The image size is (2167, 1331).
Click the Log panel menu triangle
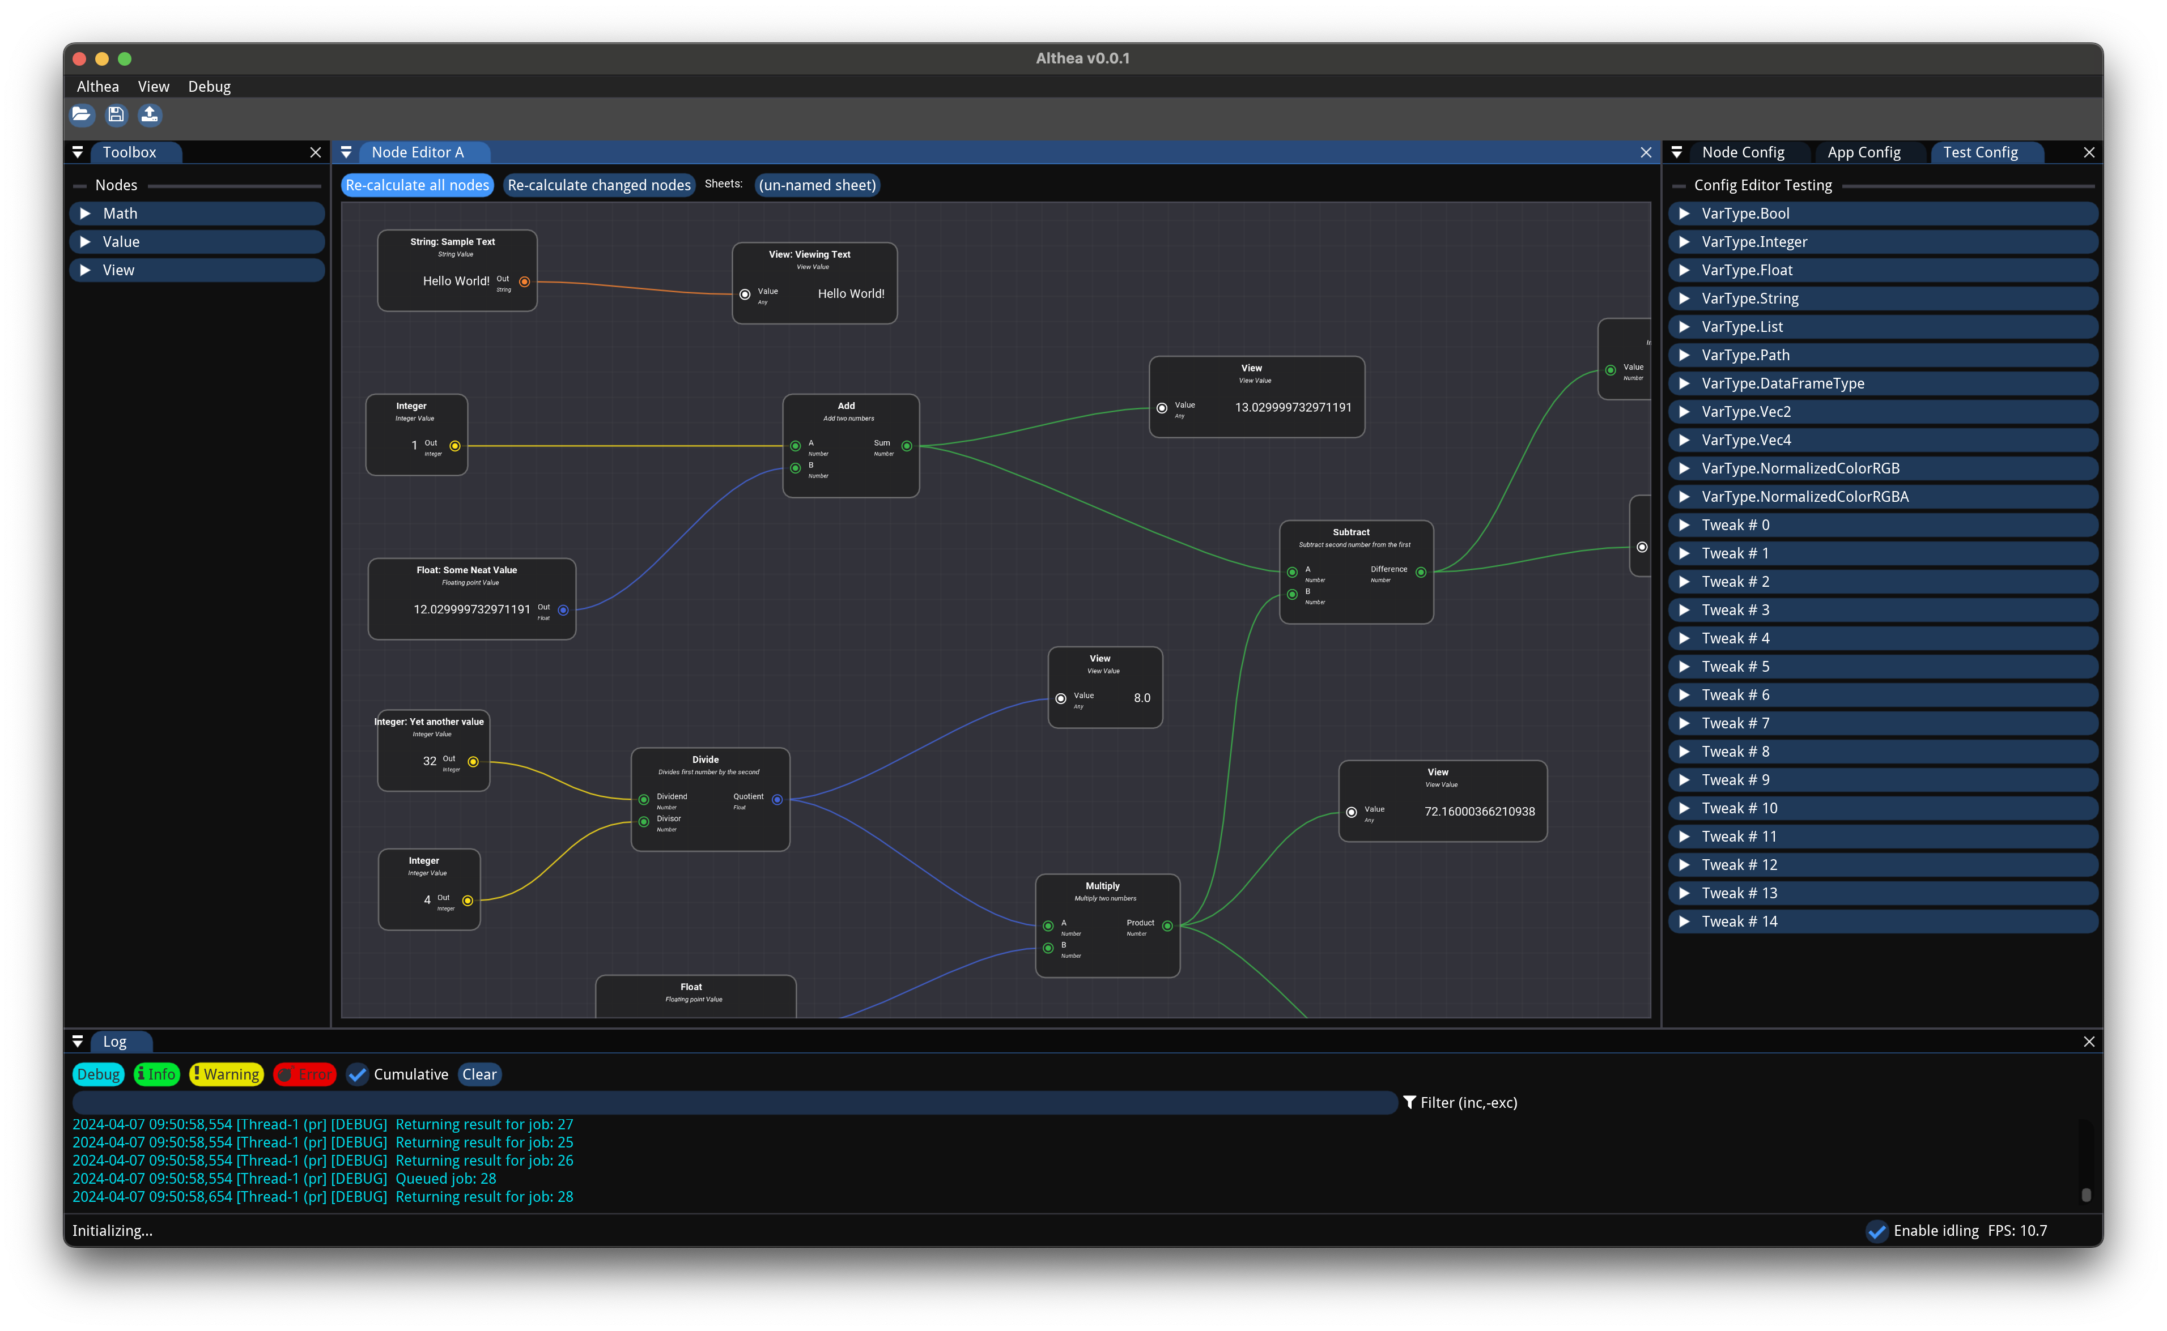pos(78,1042)
